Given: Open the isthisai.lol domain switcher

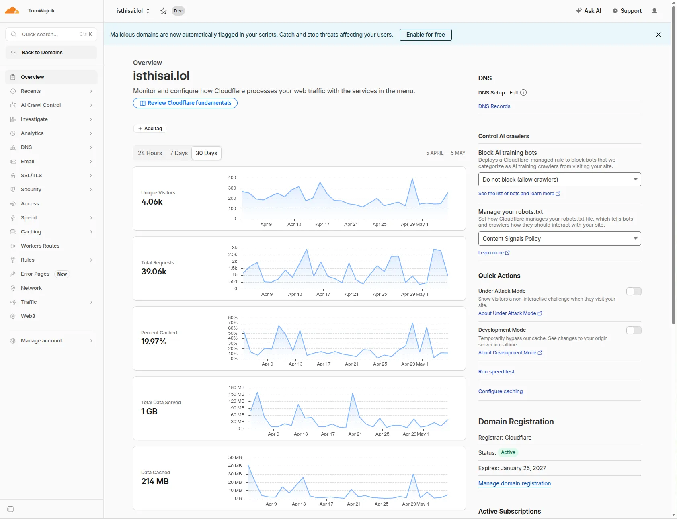Looking at the screenshot, I should coord(133,11).
